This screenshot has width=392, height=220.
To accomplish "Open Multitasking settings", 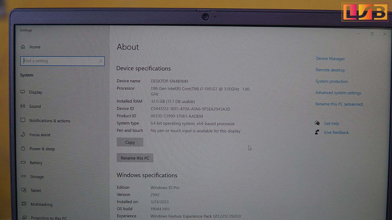I will 42,204.
